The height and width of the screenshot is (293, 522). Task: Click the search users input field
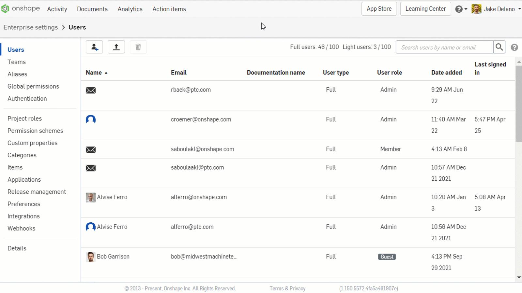click(x=444, y=47)
